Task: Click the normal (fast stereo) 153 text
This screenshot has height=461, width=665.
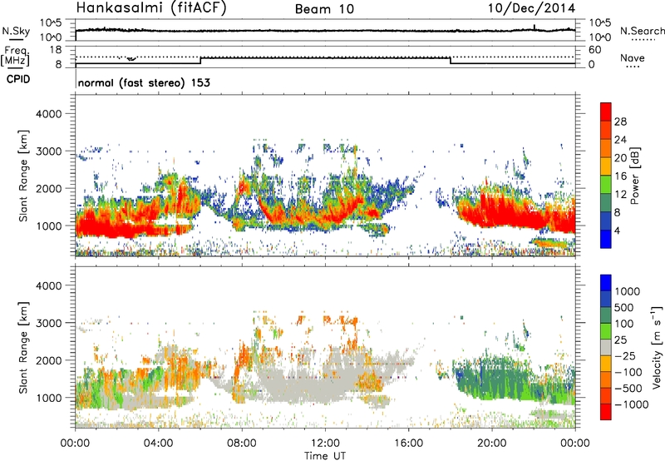Action: (144, 82)
